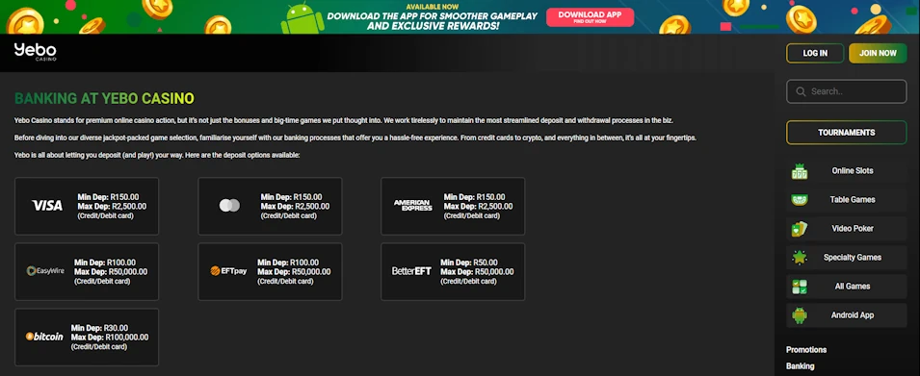Open the Promotions link
Image resolution: width=920 pixels, height=376 pixels.
click(806, 350)
